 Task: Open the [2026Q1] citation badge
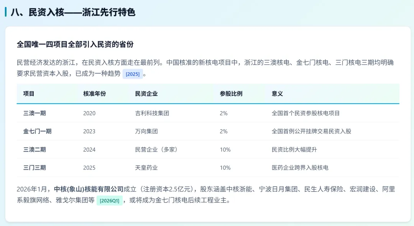pos(110,201)
